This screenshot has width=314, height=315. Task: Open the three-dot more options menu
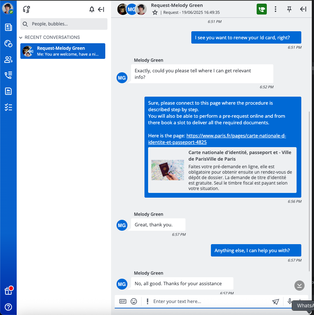click(276, 9)
